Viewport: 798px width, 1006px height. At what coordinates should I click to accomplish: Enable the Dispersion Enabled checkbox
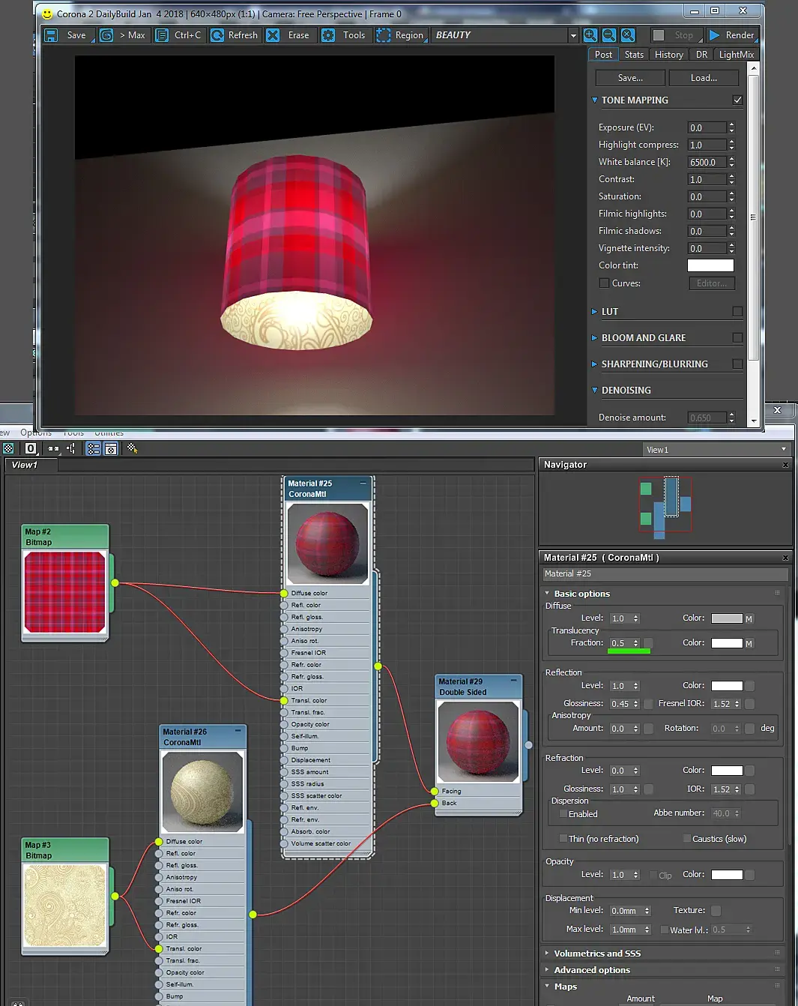coord(563,813)
